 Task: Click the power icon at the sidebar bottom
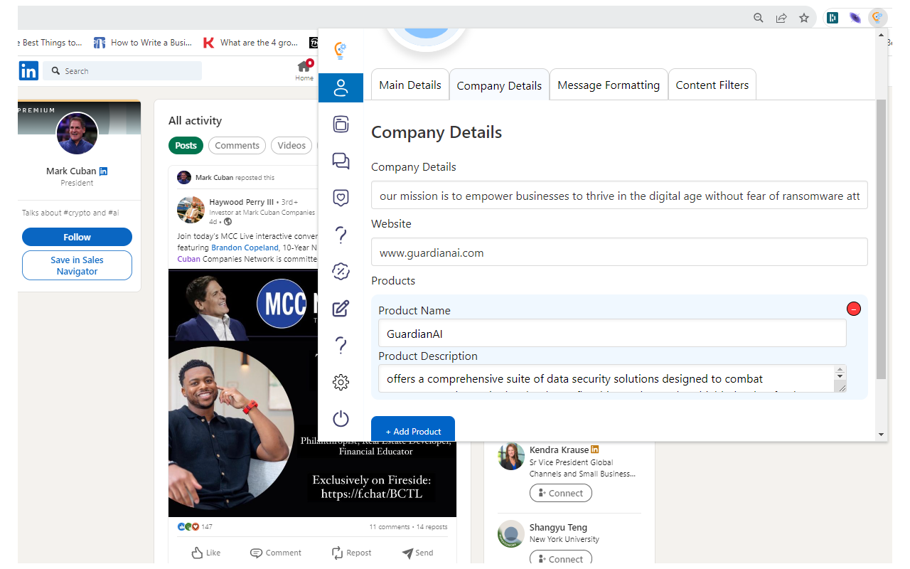pos(341,419)
